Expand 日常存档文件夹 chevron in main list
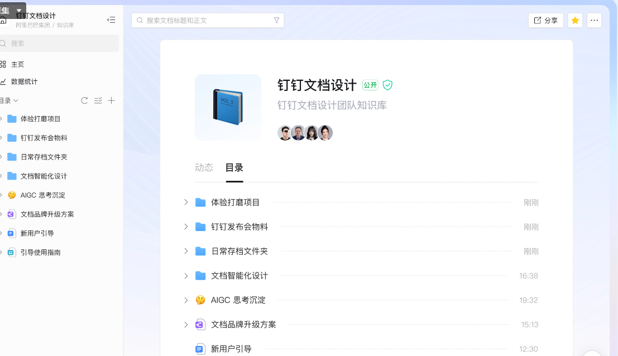This screenshot has height=356, width=618. tap(186, 251)
